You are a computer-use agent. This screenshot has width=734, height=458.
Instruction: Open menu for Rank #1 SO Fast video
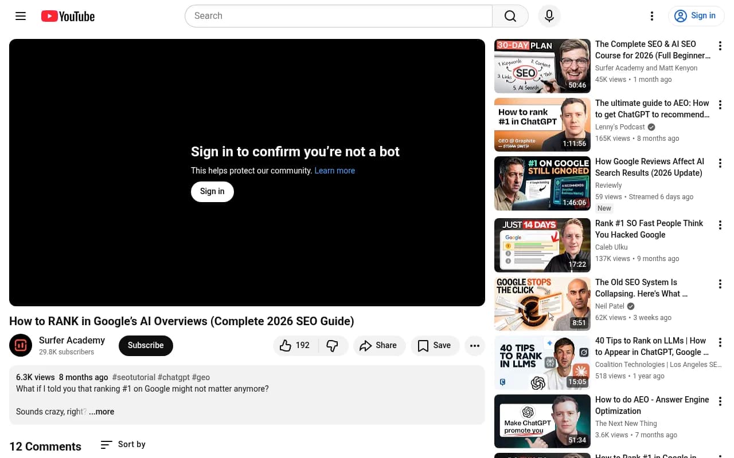click(x=720, y=225)
